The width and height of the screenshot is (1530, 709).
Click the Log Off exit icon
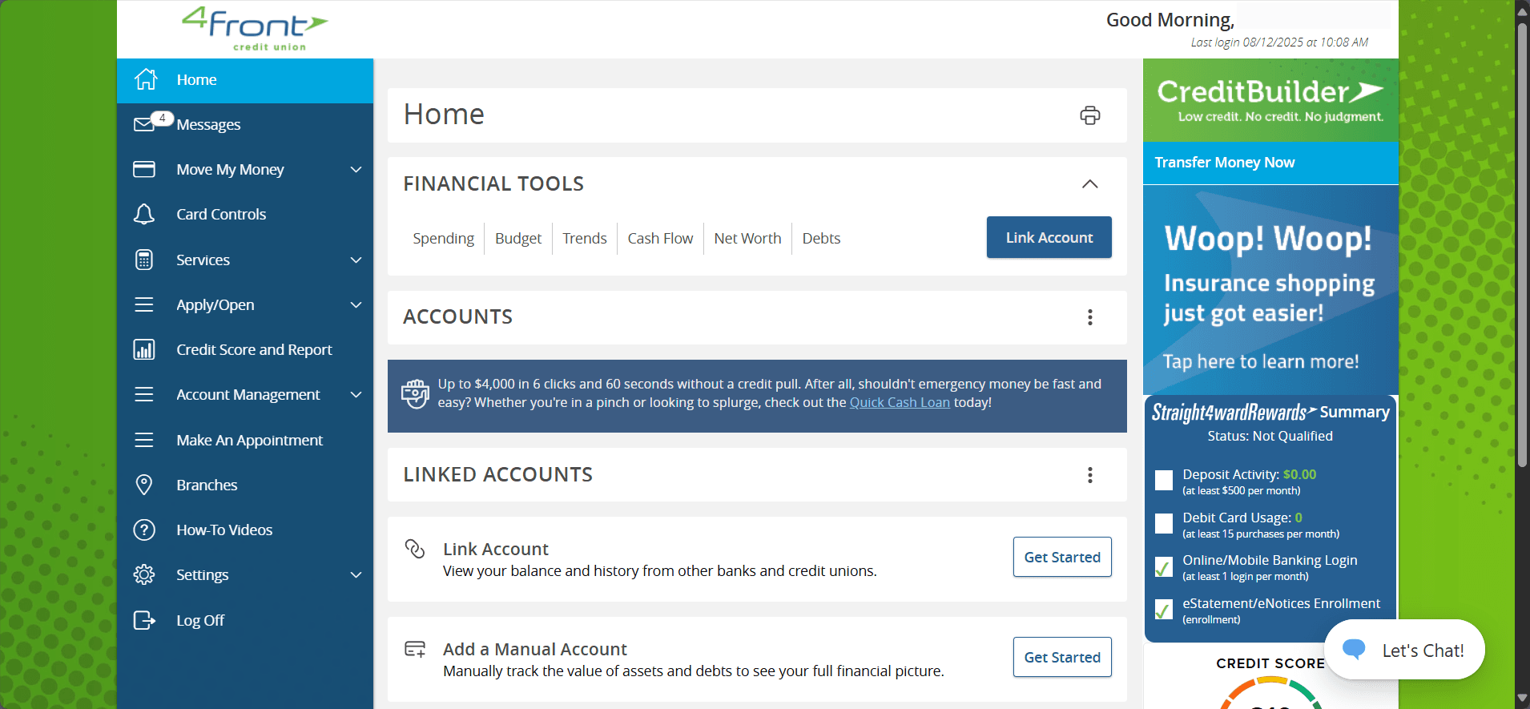pos(144,620)
